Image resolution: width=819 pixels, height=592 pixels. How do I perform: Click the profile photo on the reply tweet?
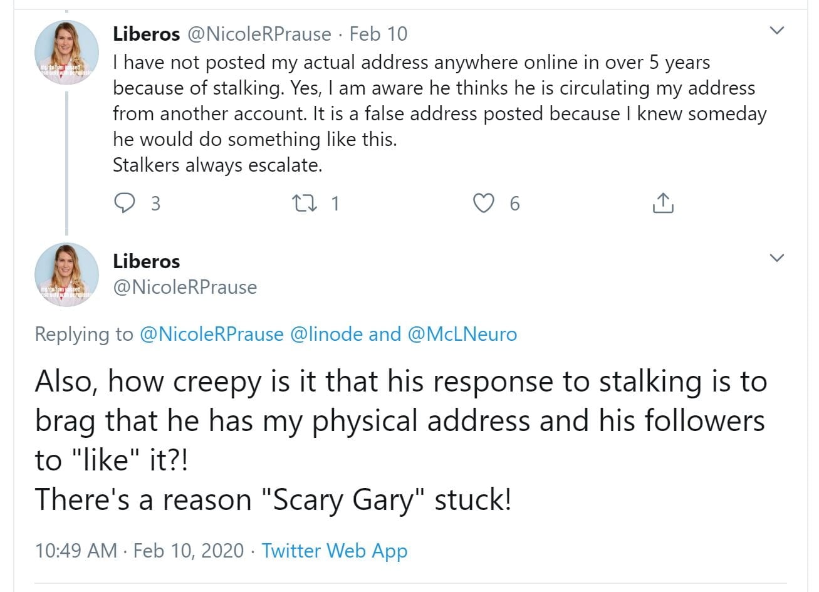click(x=66, y=274)
